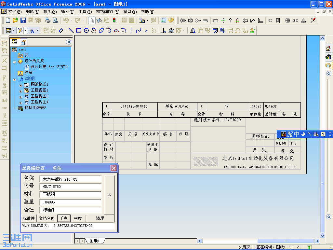333x250 pixels.
Task: Select the Line sketch tool
Action: coord(71,31)
